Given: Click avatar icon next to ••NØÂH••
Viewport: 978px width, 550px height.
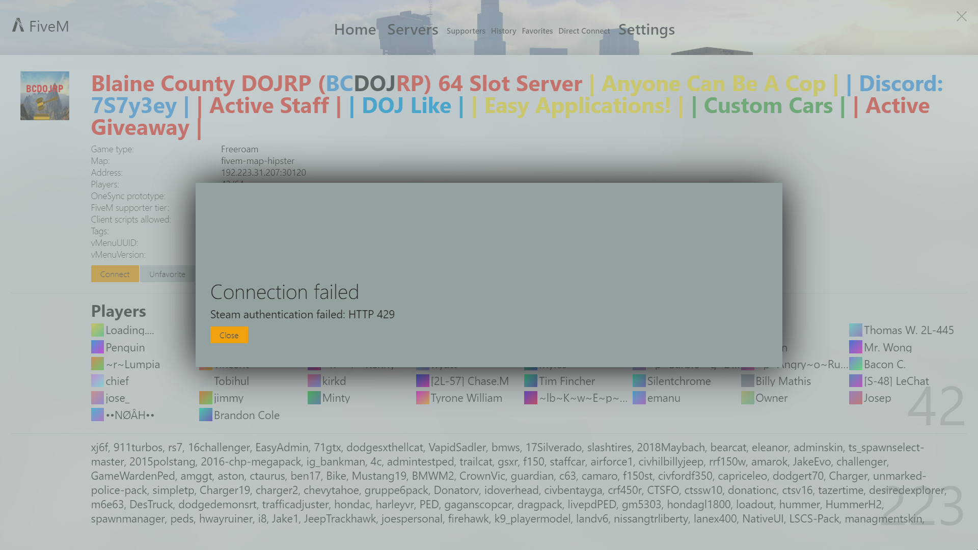Looking at the screenshot, I should click(x=97, y=415).
